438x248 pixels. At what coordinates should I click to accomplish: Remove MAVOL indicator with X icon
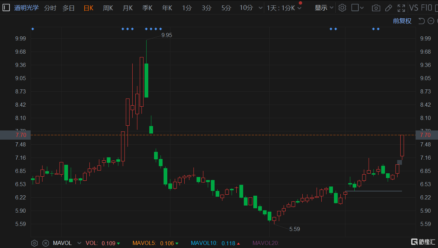click(x=46, y=243)
